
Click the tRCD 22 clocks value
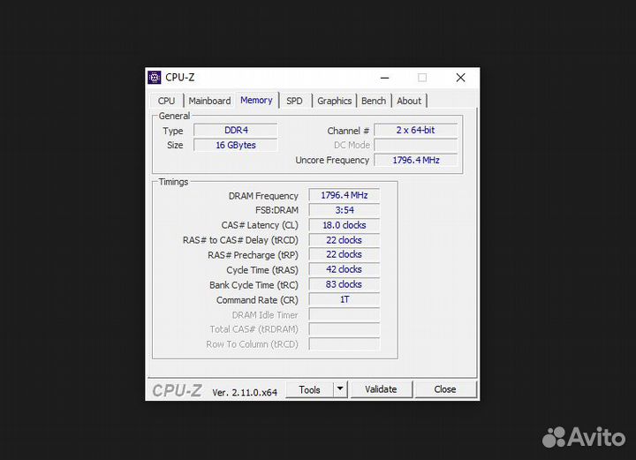344,240
